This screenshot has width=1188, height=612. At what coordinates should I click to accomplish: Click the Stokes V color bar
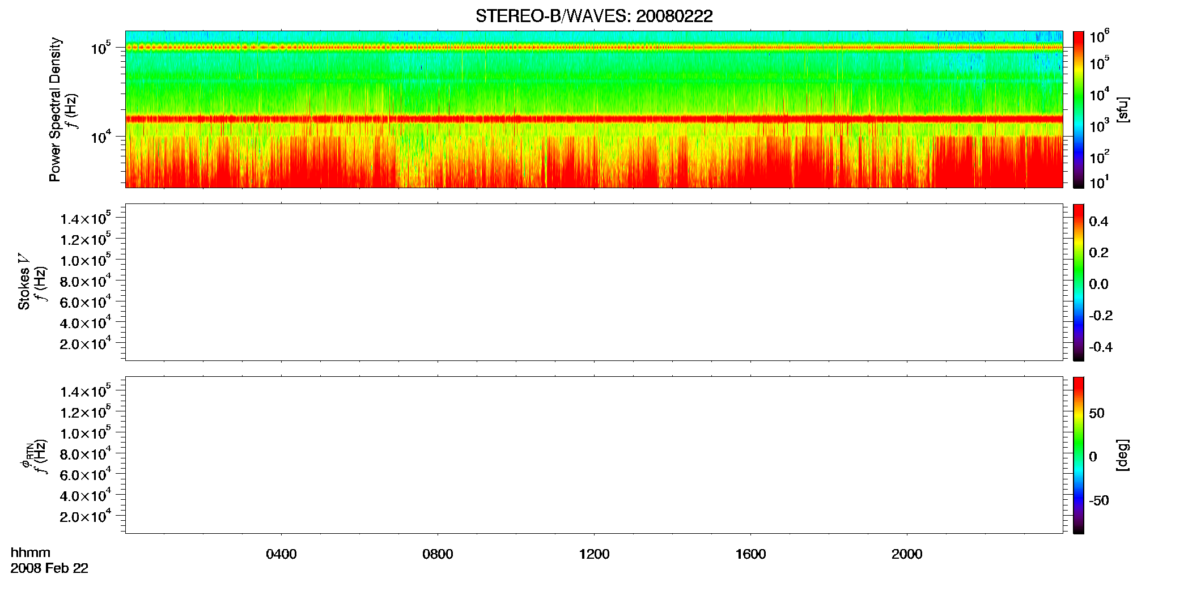pyautogui.click(x=1079, y=282)
